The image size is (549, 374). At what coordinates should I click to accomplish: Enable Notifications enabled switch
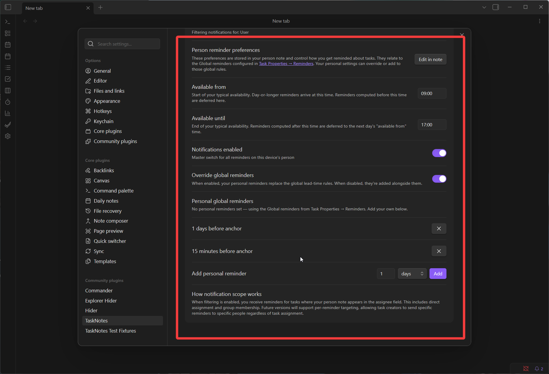439,153
